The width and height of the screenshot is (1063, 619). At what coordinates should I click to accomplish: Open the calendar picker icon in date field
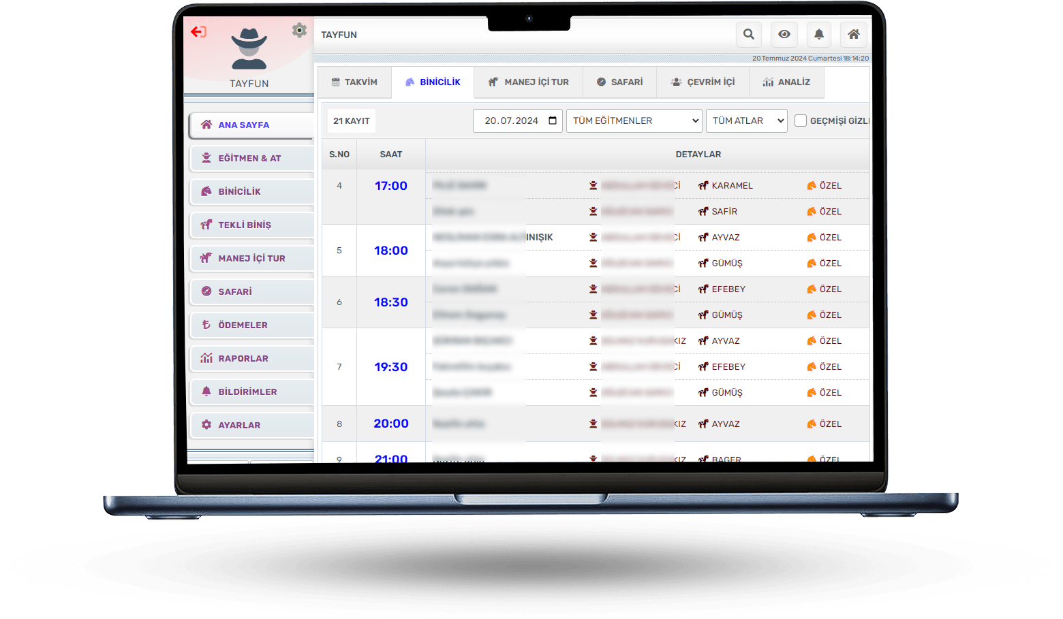point(553,121)
